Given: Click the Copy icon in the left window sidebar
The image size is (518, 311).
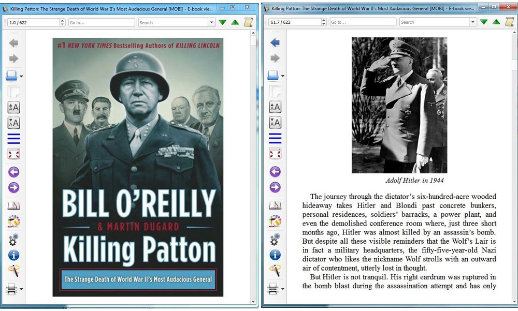Looking at the screenshot, I should click(x=13, y=92).
